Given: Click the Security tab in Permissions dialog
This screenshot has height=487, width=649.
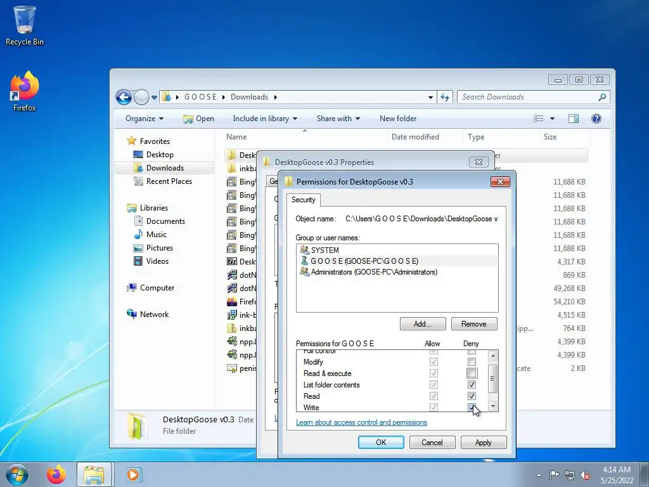Looking at the screenshot, I should [x=304, y=200].
